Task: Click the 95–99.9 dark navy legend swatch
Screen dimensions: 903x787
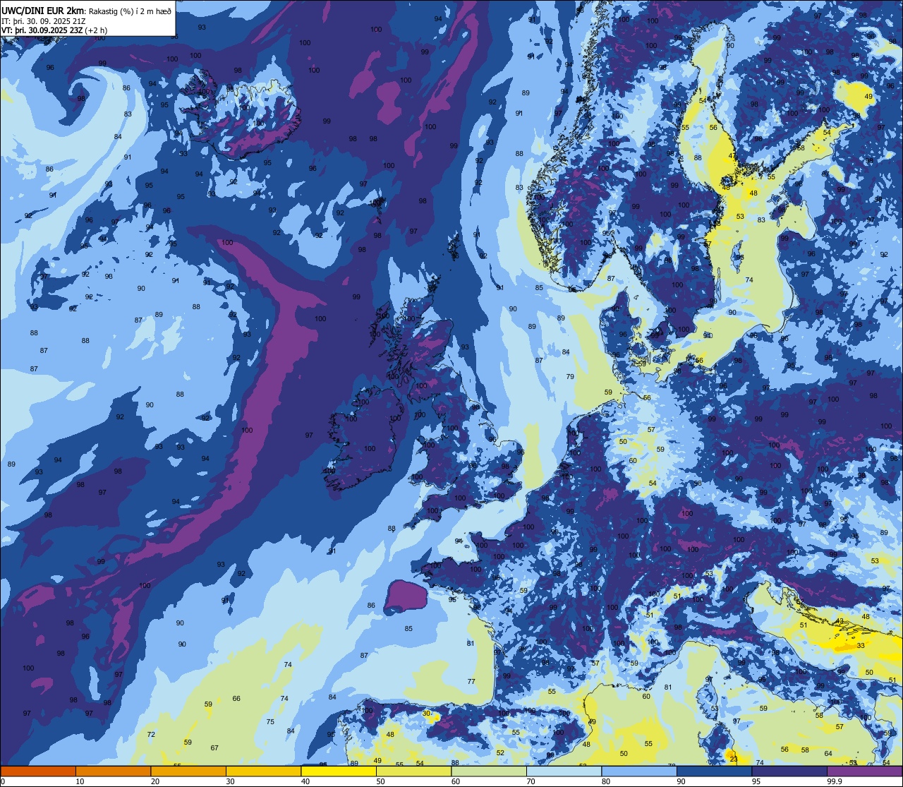Action: [x=789, y=771]
